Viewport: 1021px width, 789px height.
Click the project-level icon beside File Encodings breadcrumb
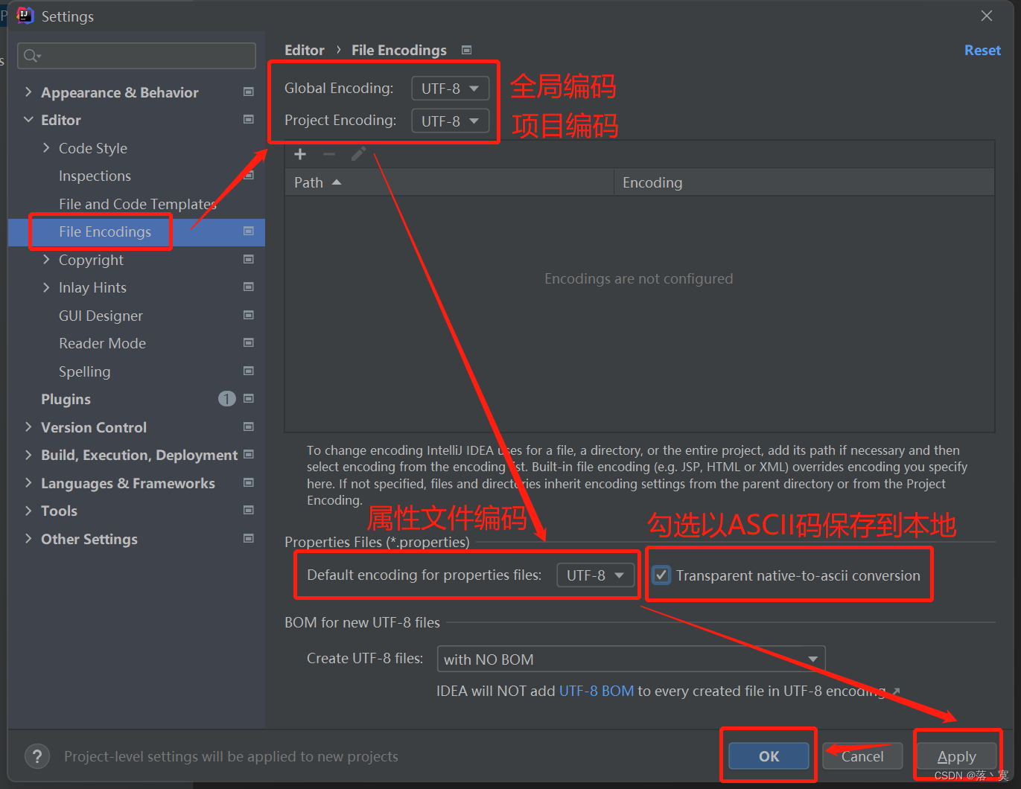pos(467,50)
